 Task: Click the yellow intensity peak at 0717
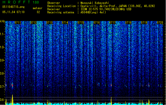click(111, 101)
